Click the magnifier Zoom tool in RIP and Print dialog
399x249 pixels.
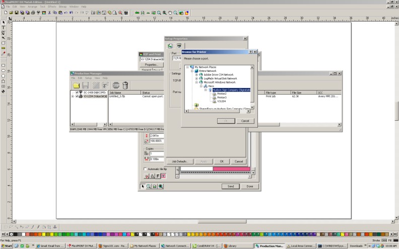pyautogui.click(x=149, y=187)
